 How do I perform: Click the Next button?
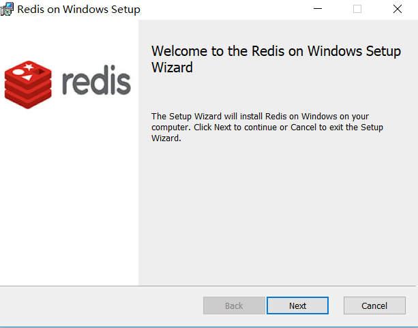297,305
